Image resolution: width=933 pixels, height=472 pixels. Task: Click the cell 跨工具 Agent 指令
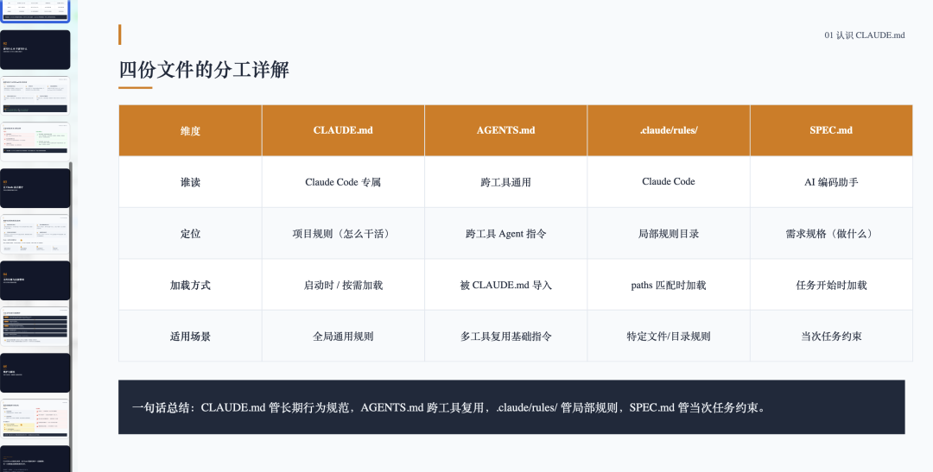click(505, 234)
